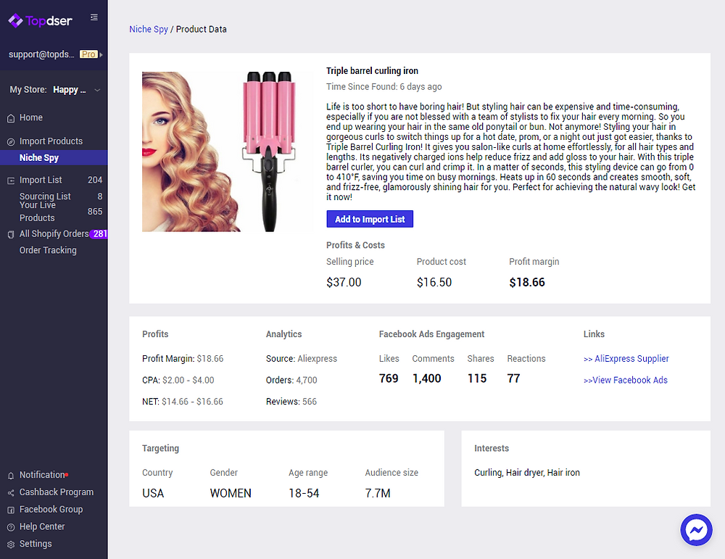The image size is (725, 559).
Task: Click the 769 Likes count
Action: click(389, 378)
